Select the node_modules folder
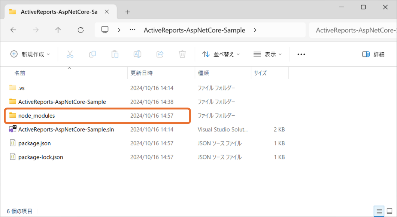Image resolution: width=397 pixels, height=217 pixels. tap(36, 116)
